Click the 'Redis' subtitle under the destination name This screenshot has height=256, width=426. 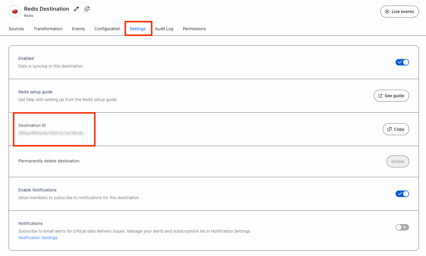click(x=28, y=16)
